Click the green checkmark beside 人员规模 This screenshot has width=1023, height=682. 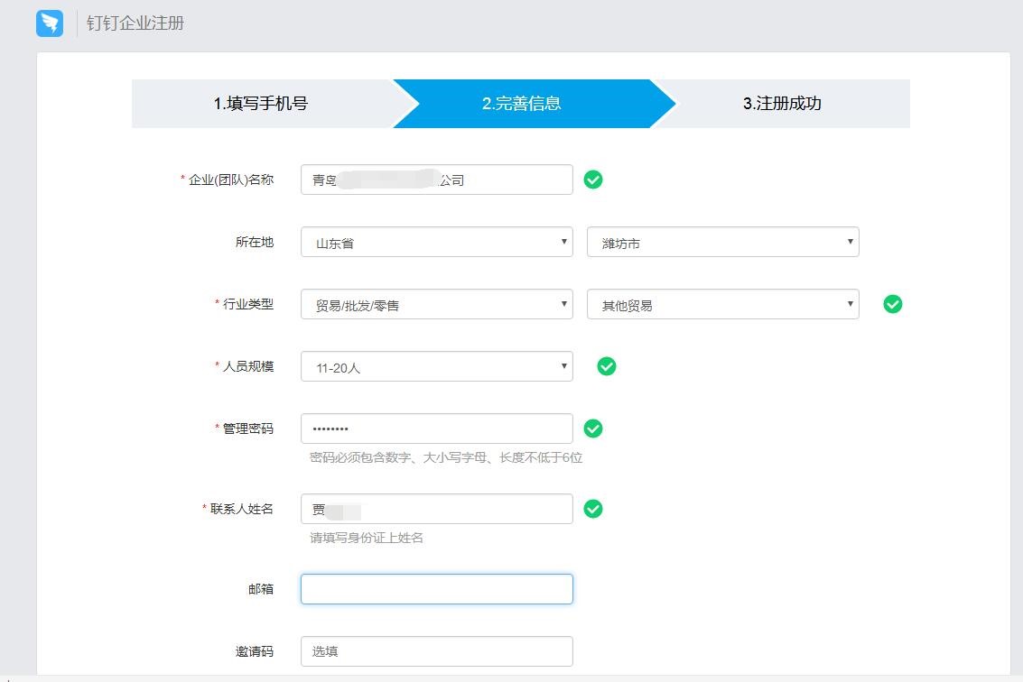pyautogui.click(x=606, y=366)
